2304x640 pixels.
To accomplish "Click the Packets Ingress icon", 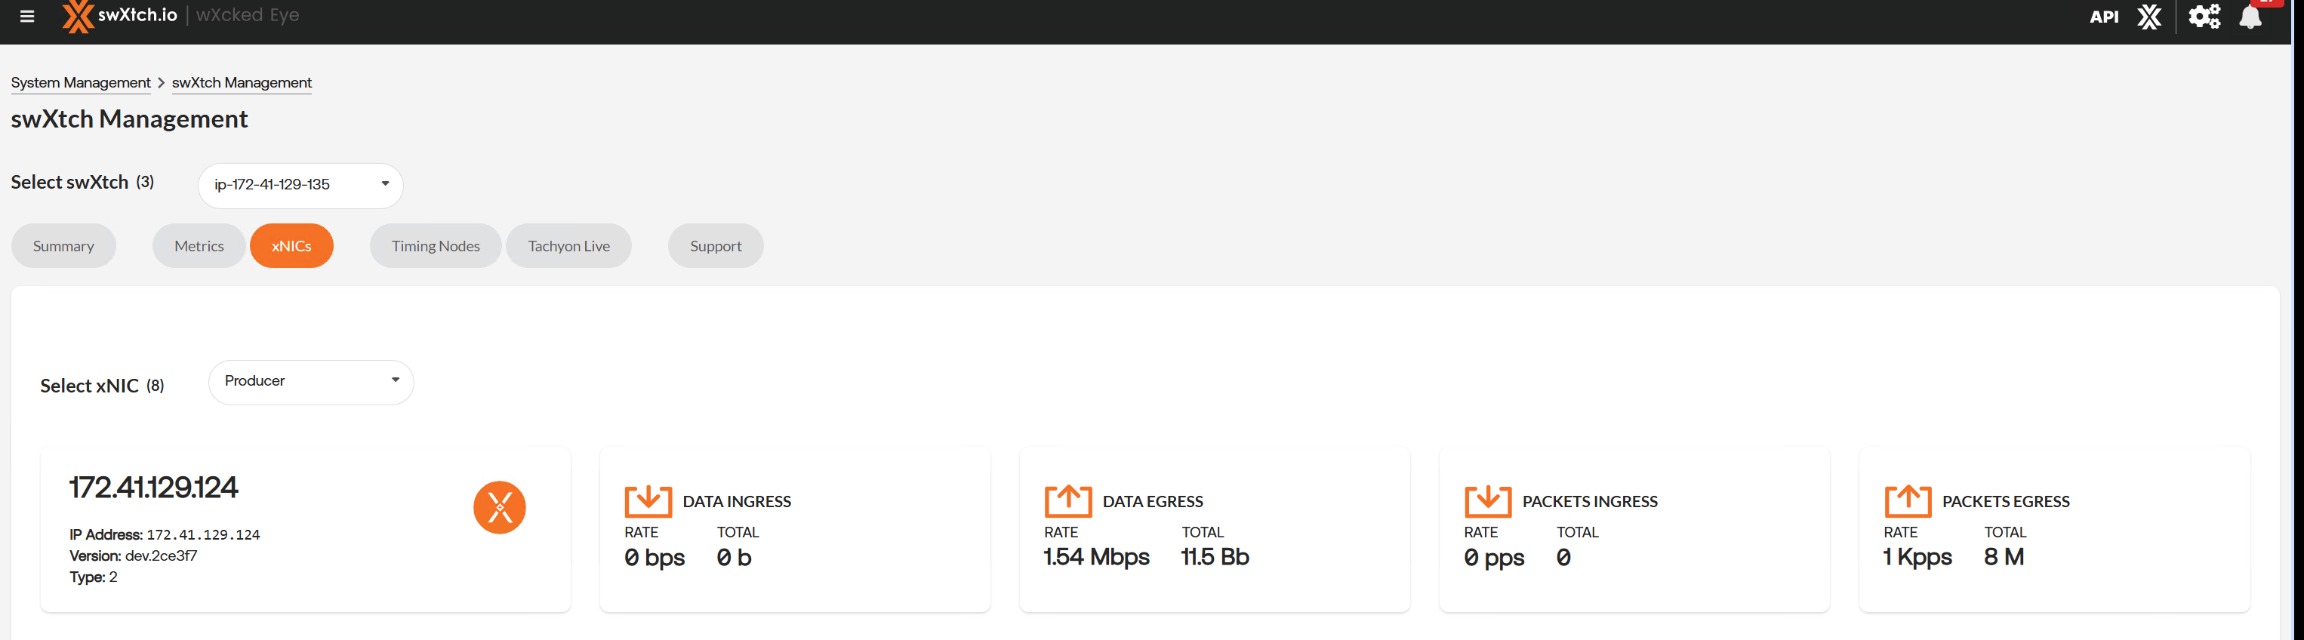I will tap(1487, 501).
